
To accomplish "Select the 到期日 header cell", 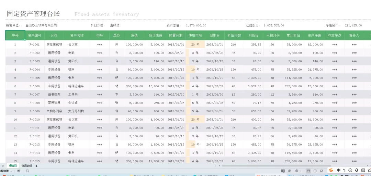I will click(x=215, y=35).
